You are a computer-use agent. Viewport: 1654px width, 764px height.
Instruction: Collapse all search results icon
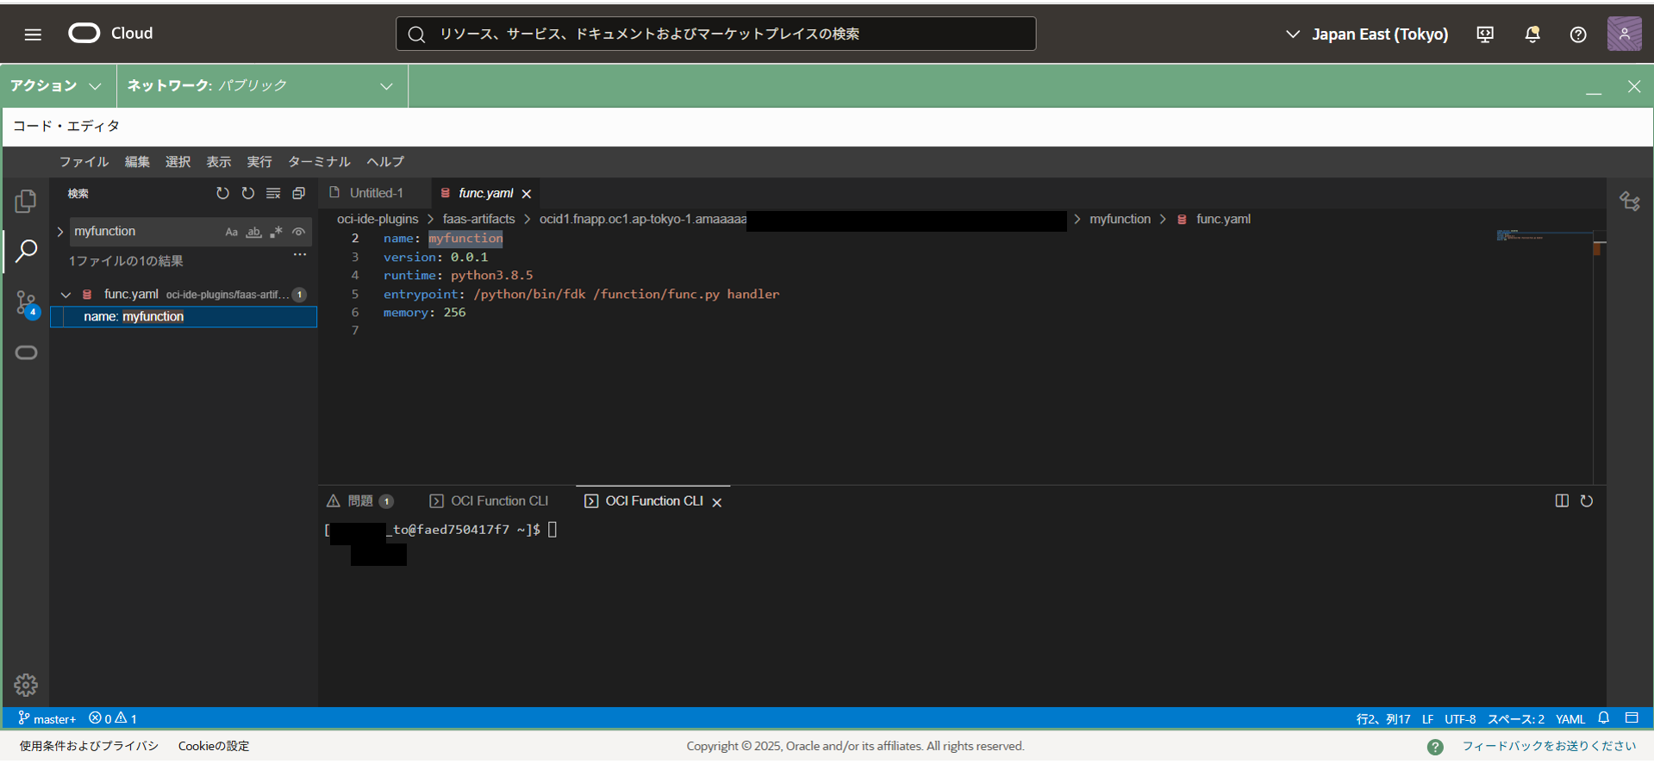pos(298,194)
